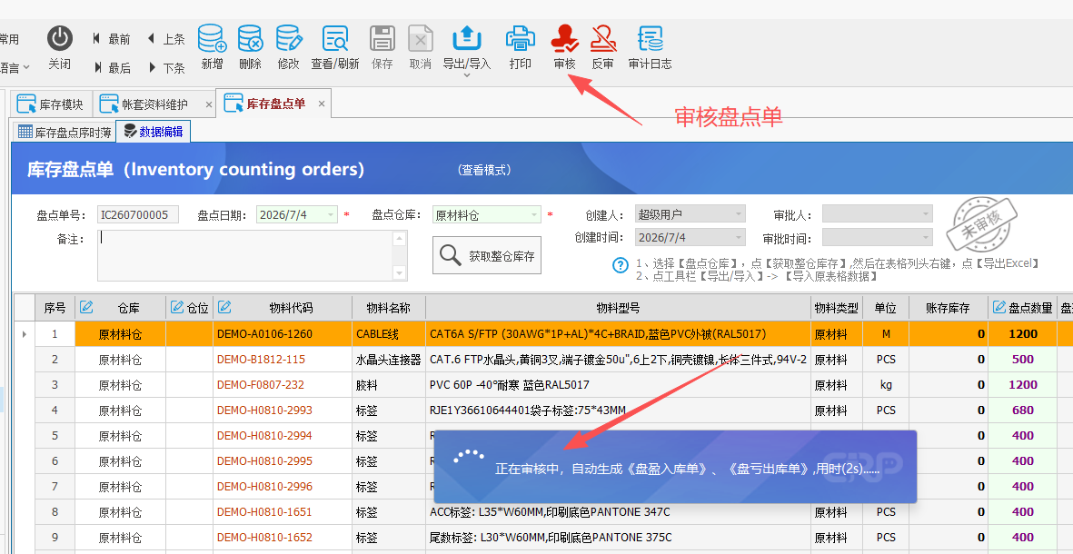Switch to the 库存盘点序时簿 tab
The image size is (1073, 554).
(65, 132)
